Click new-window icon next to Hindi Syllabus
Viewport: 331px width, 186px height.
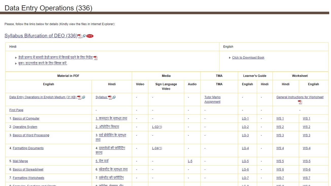coord(114,97)
